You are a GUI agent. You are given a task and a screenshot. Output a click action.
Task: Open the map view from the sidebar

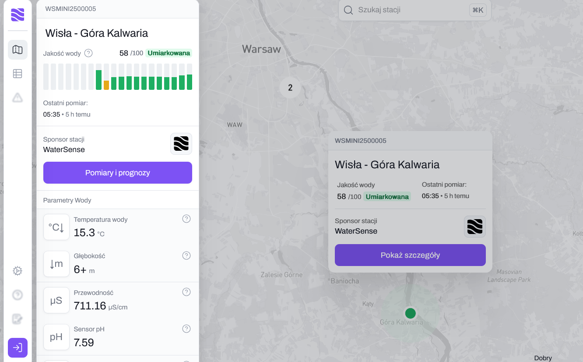tap(18, 50)
